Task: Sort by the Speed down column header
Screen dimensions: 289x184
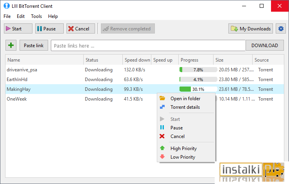Action: (137, 60)
